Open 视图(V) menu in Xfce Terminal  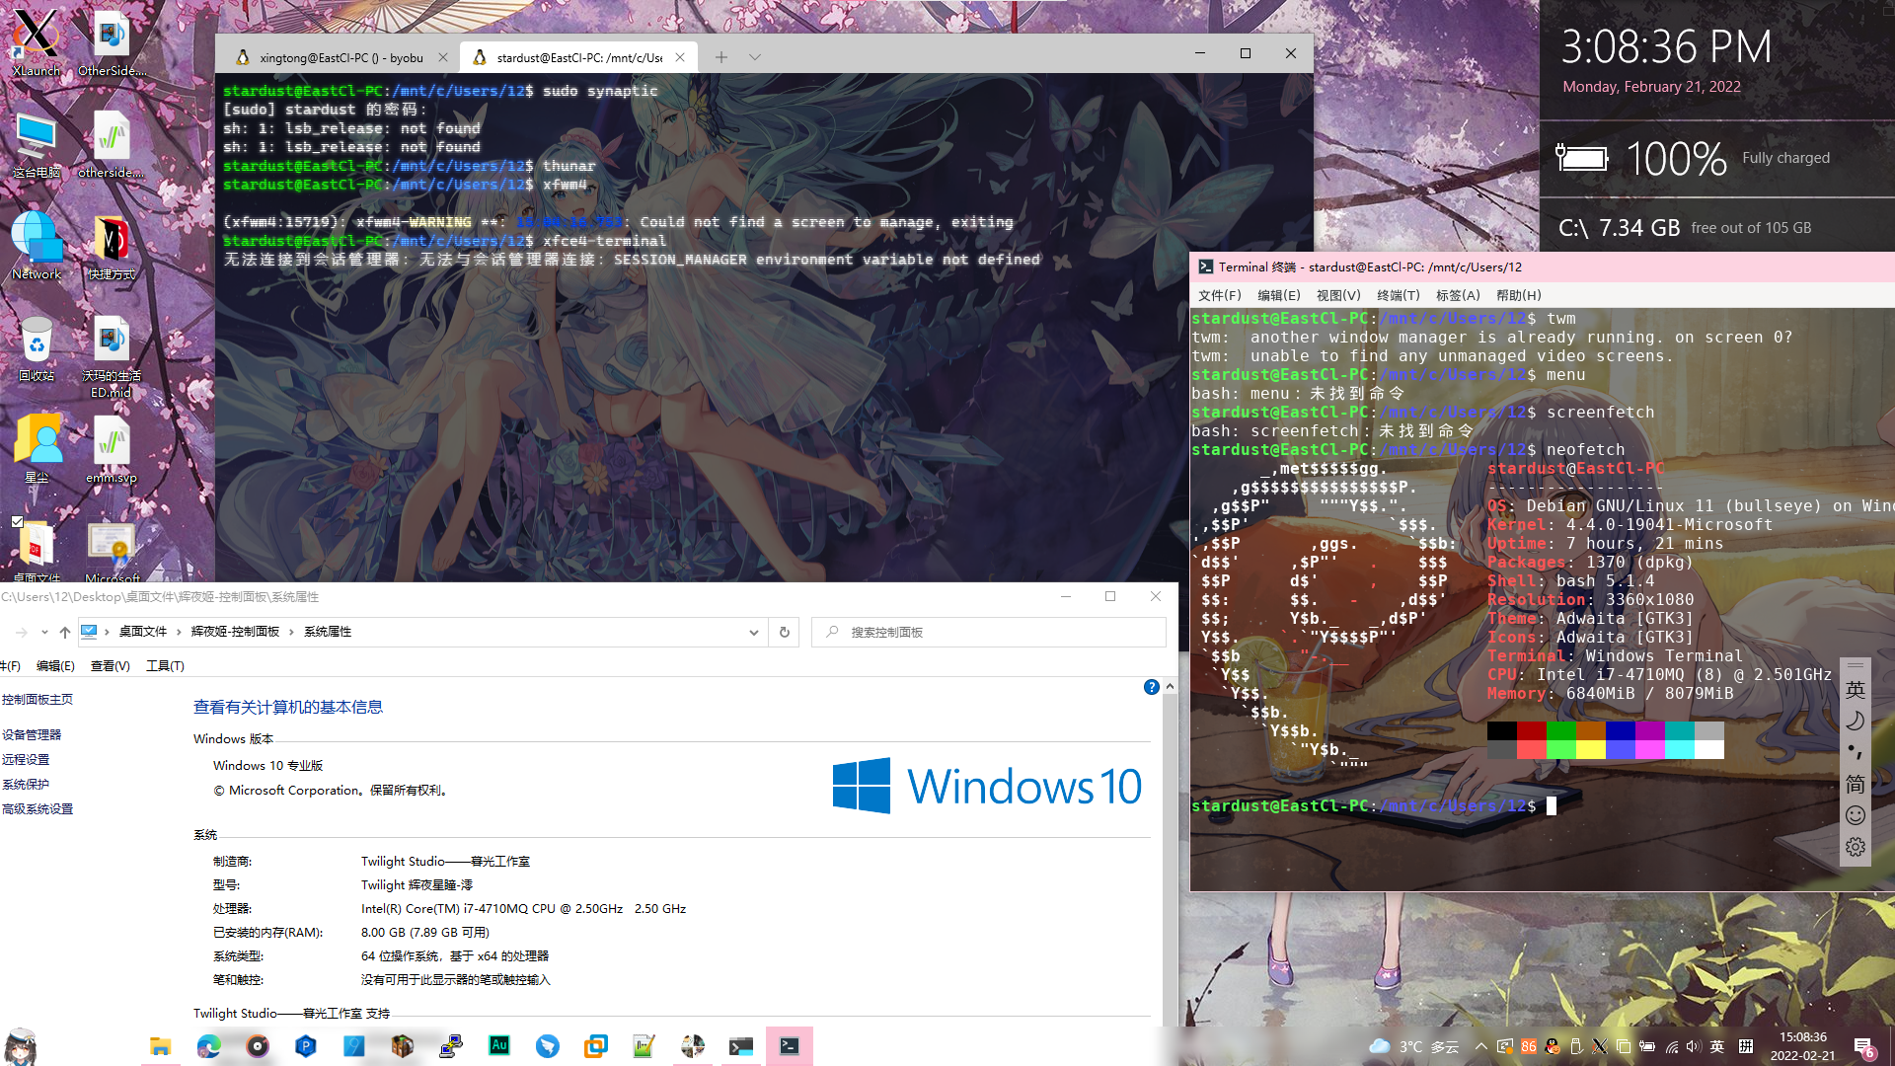[1338, 295]
